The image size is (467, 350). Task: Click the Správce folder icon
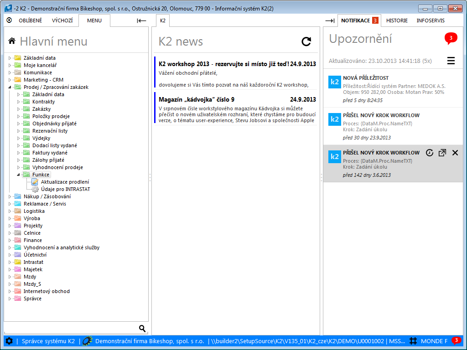pyautogui.click(x=18, y=299)
